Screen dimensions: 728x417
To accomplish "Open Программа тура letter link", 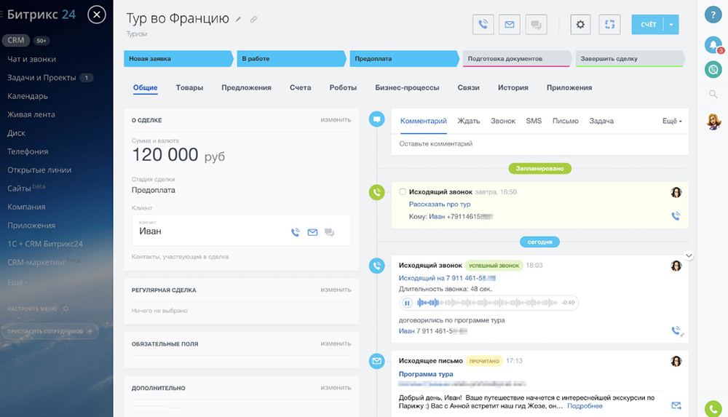I will 426,374.
